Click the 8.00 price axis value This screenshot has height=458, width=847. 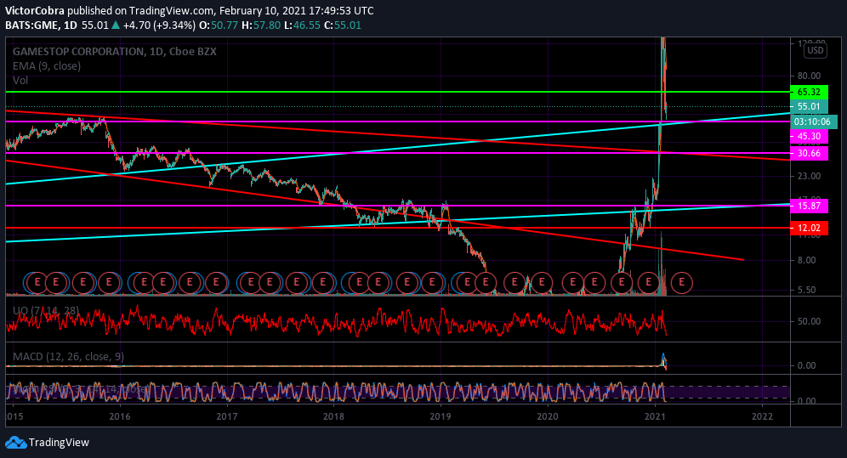[806, 260]
